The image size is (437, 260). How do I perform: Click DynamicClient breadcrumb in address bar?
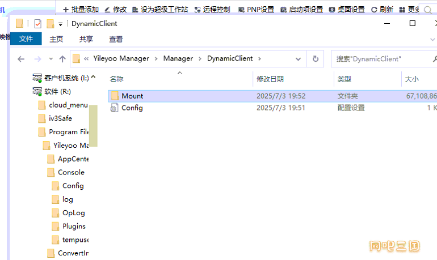point(230,58)
